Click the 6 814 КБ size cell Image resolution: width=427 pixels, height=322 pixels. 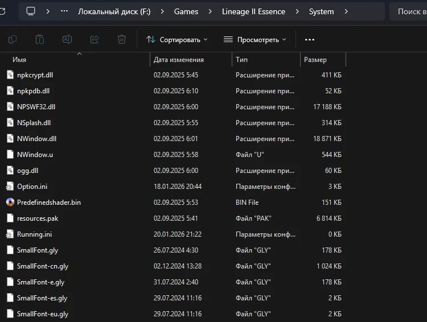(329, 218)
